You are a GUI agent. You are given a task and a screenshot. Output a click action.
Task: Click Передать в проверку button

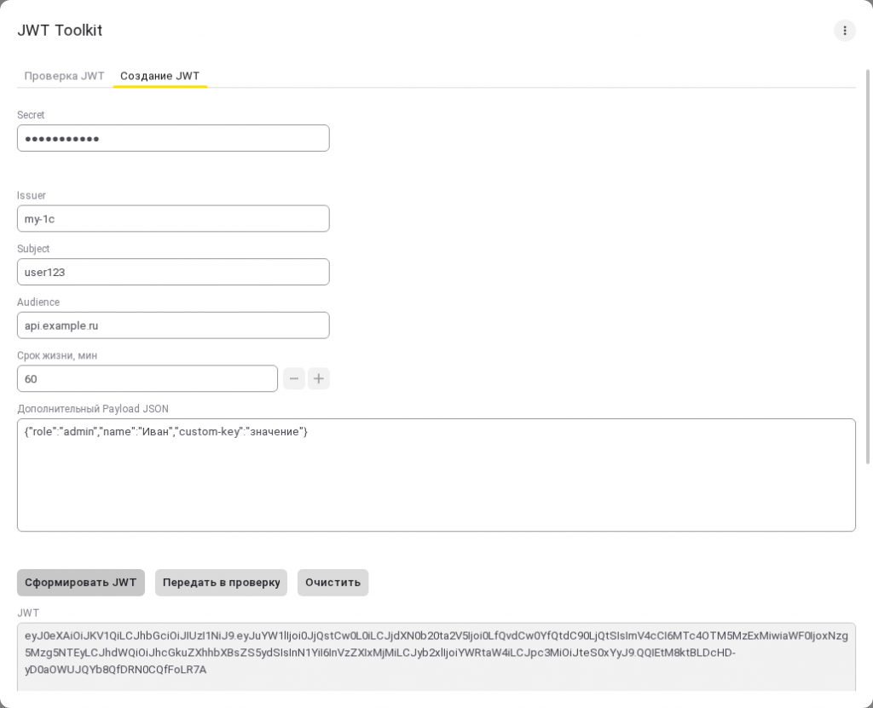point(221,582)
